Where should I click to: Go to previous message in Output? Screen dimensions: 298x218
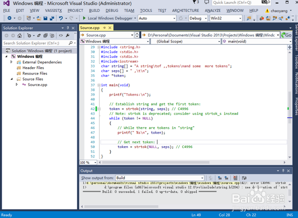point(220,178)
